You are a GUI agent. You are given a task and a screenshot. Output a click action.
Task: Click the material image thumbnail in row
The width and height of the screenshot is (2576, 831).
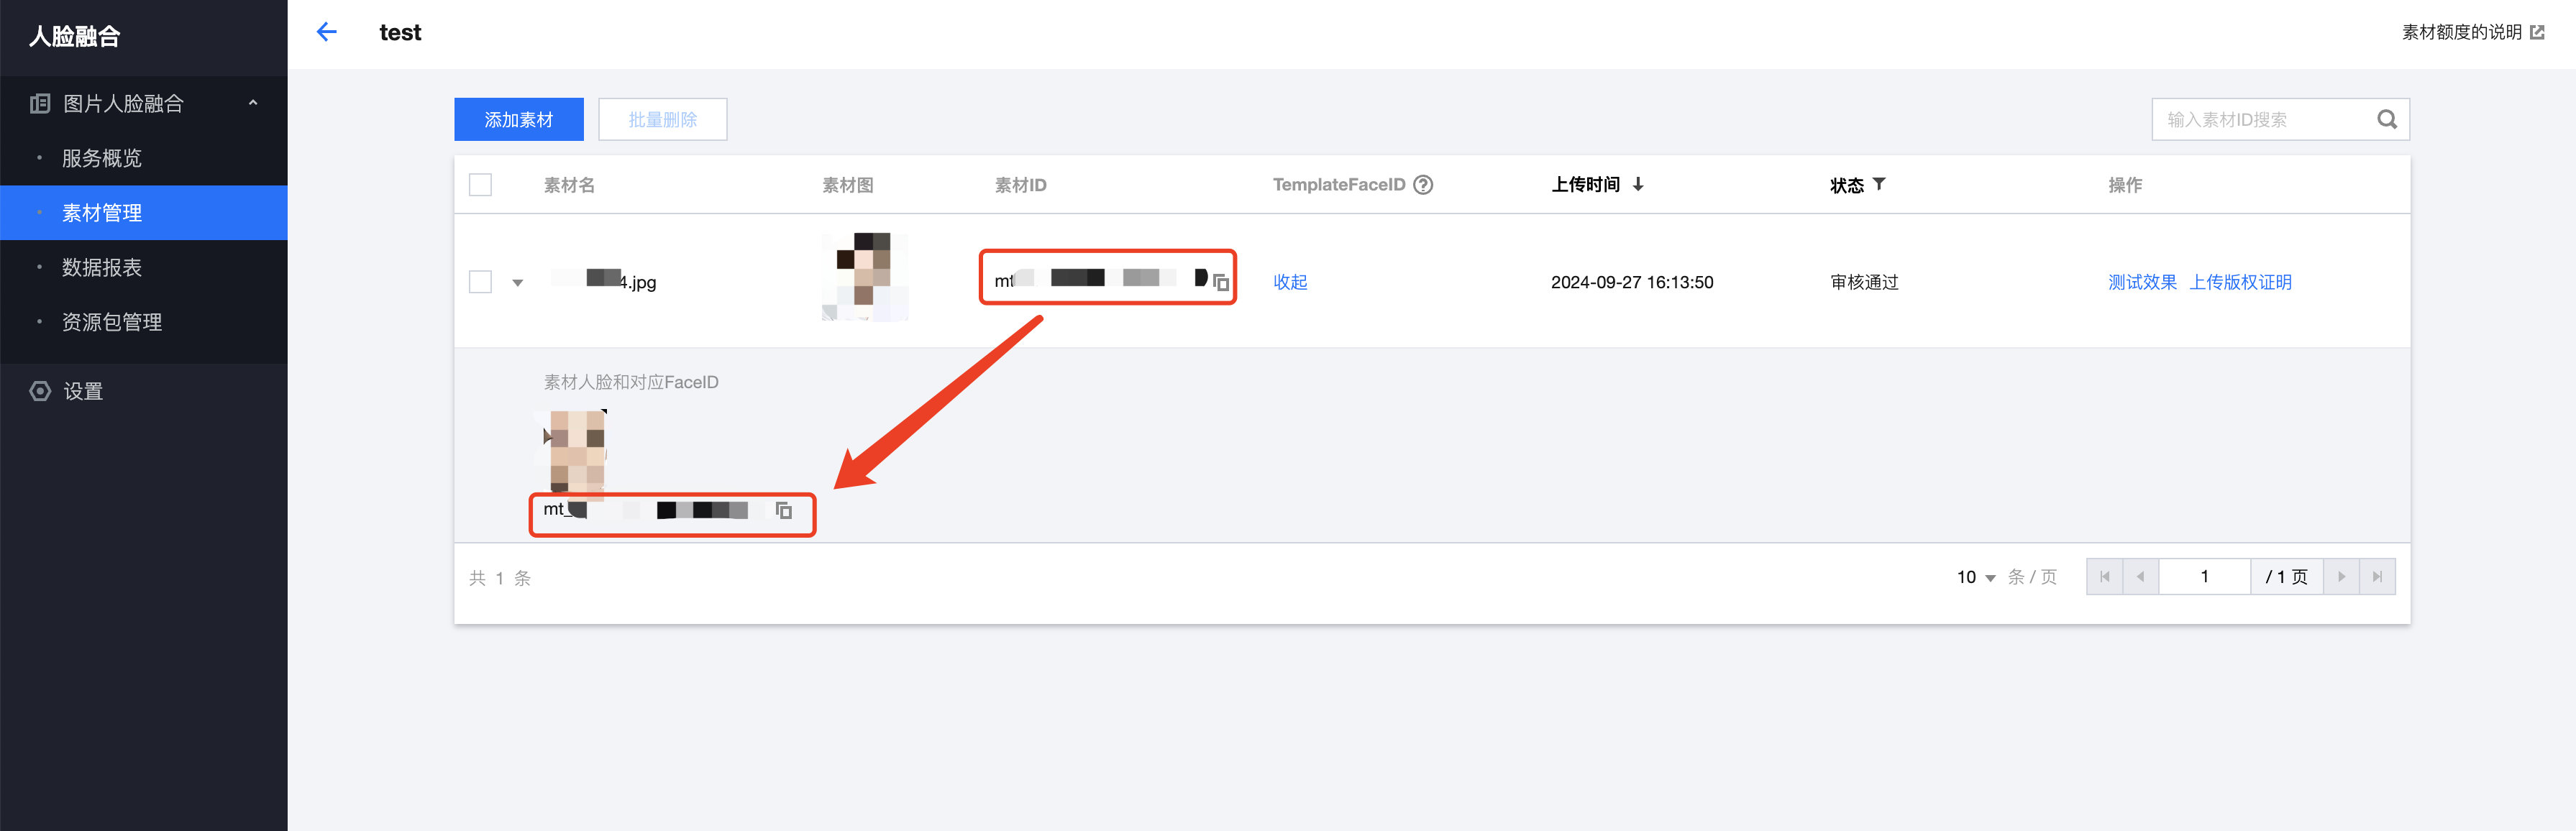coord(864,277)
